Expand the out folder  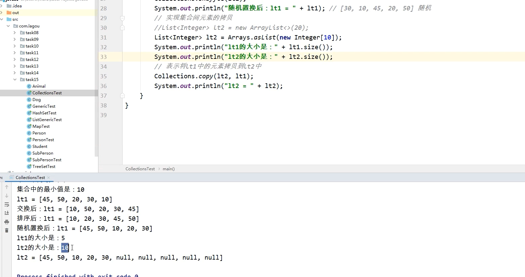[2, 13]
